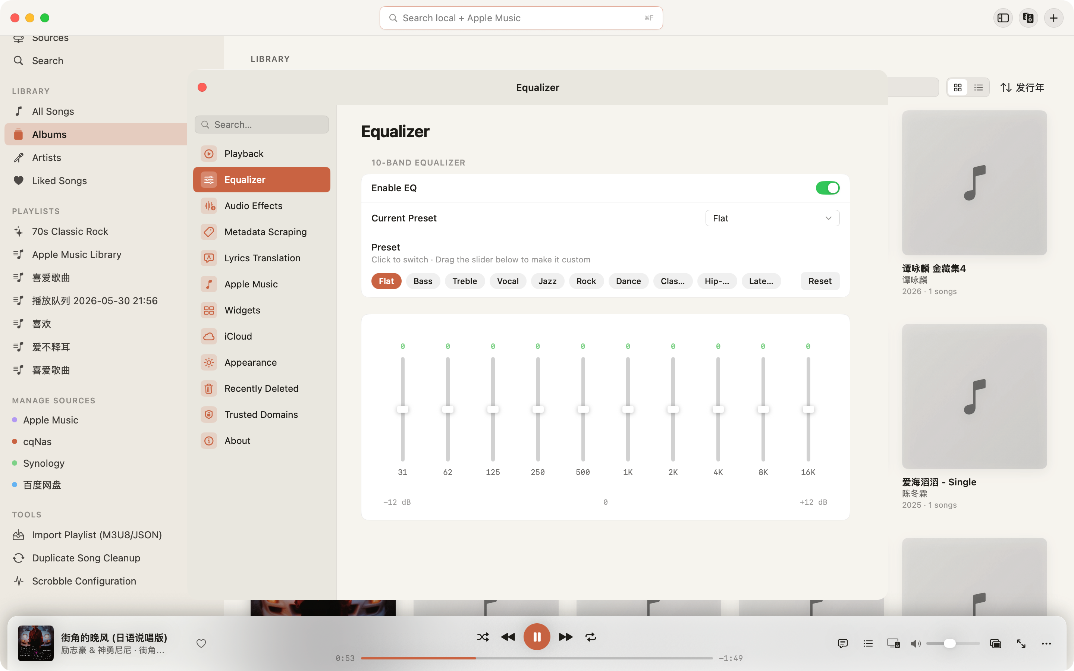Open the 发行年 sort menu
The height and width of the screenshot is (671, 1074).
coord(1022,88)
